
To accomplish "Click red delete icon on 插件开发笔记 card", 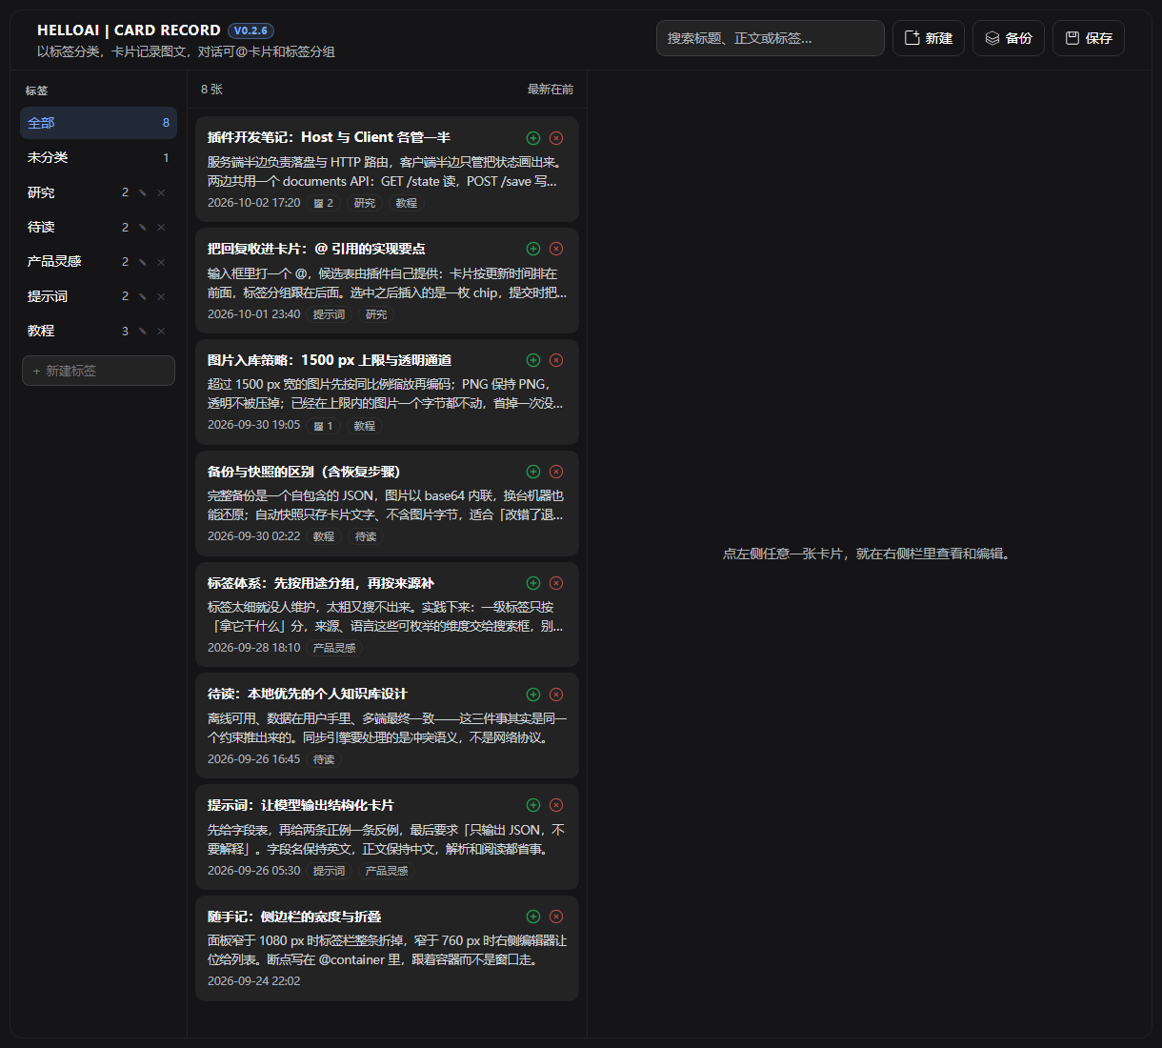I will 556,138.
